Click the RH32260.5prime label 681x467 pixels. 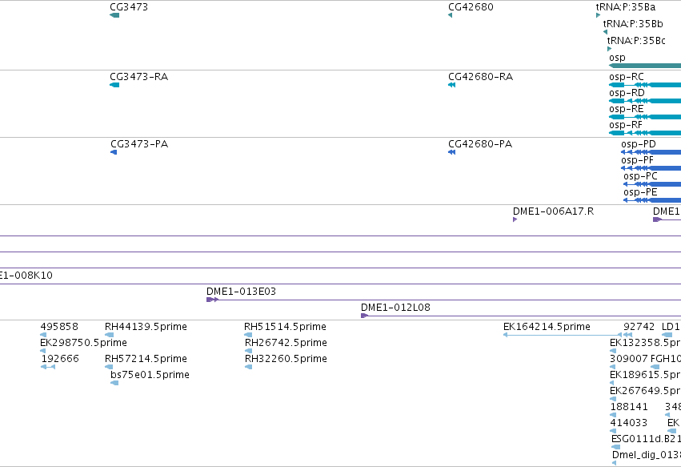(x=286, y=359)
